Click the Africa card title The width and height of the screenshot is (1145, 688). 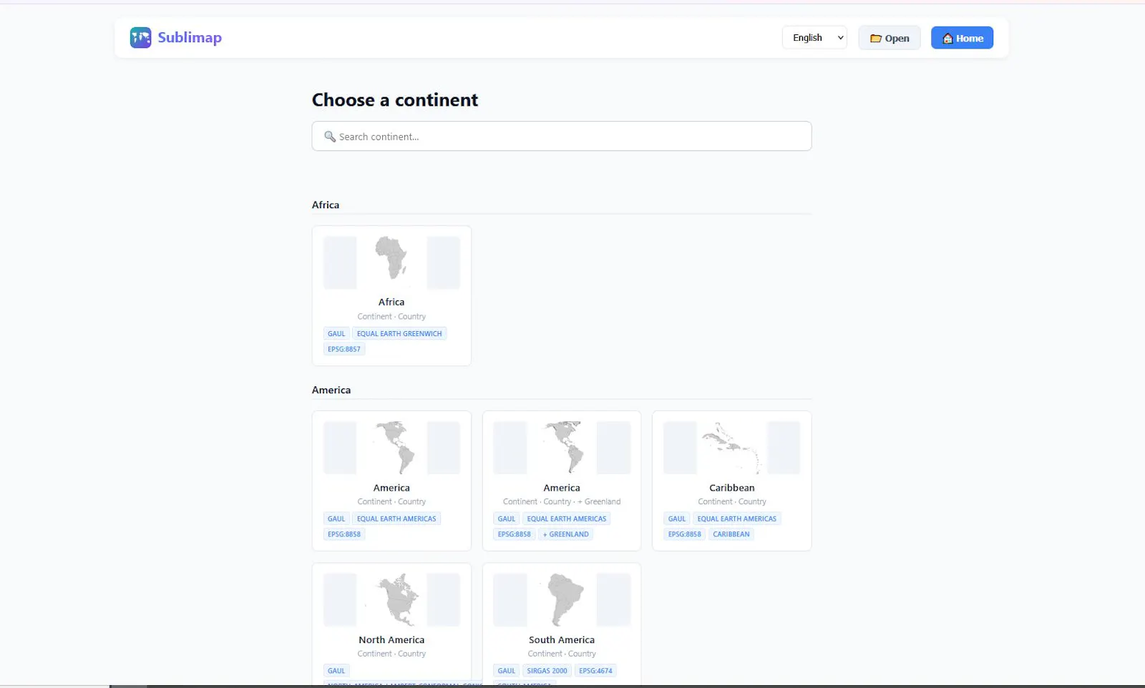tap(391, 302)
